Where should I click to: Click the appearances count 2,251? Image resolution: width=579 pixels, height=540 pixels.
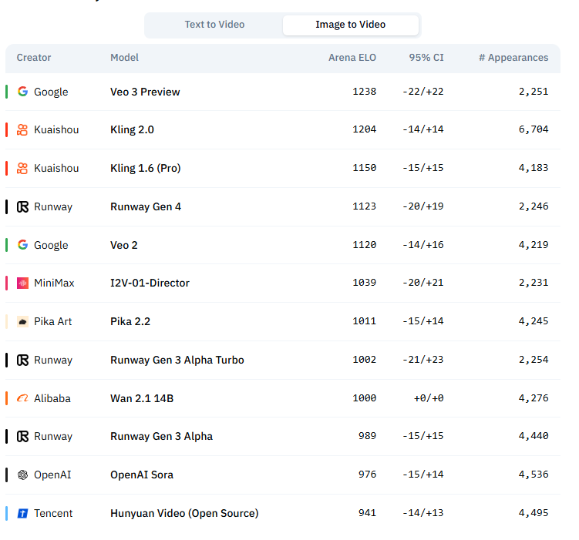[x=534, y=92]
